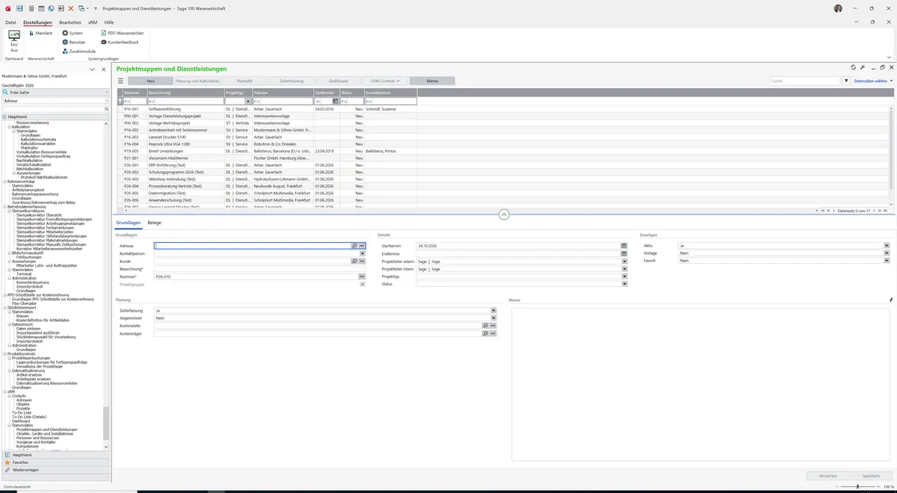Open Zusatzmodule in the ribbon

point(78,51)
